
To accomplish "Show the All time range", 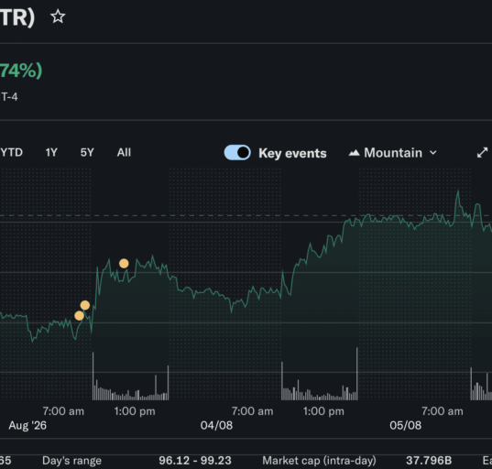I will (x=124, y=152).
